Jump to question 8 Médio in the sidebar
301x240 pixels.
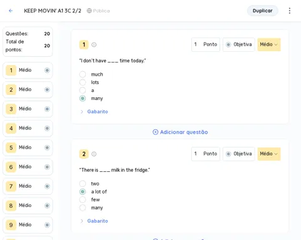click(x=28, y=206)
